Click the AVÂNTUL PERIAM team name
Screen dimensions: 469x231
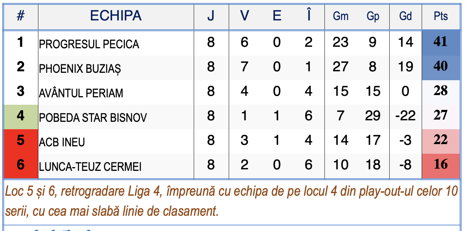(x=81, y=93)
